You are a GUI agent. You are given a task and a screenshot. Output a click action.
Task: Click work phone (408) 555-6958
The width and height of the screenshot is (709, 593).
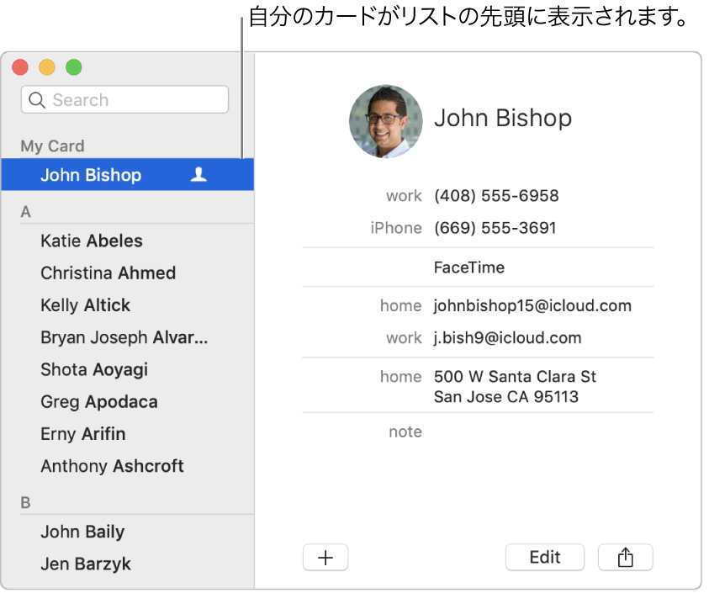coord(496,196)
